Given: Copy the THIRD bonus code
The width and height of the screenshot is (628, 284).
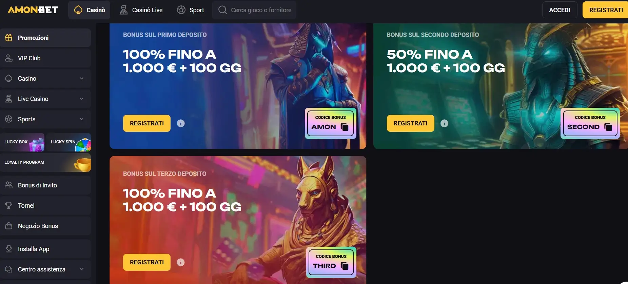Looking at the screenshot, I should tap(345, 266).
